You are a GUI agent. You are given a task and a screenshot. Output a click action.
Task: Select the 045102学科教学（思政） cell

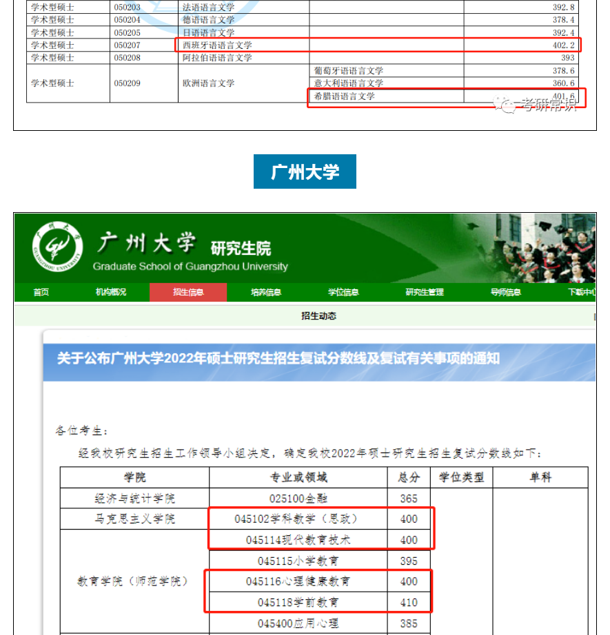pyautogui.click(x=298, y=519)
